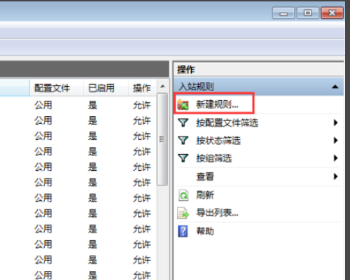The height and width of the screenshot is (280, 350).
Task: Click the blue question mark help icon
Action: (x=183, y=231)
